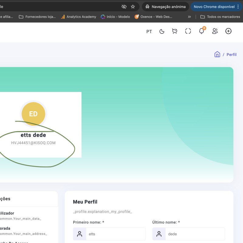The height and width of the screenshot is (243, 243).
Task: Click the Navegação anónima incognito indicator
Action: (165, 7)
